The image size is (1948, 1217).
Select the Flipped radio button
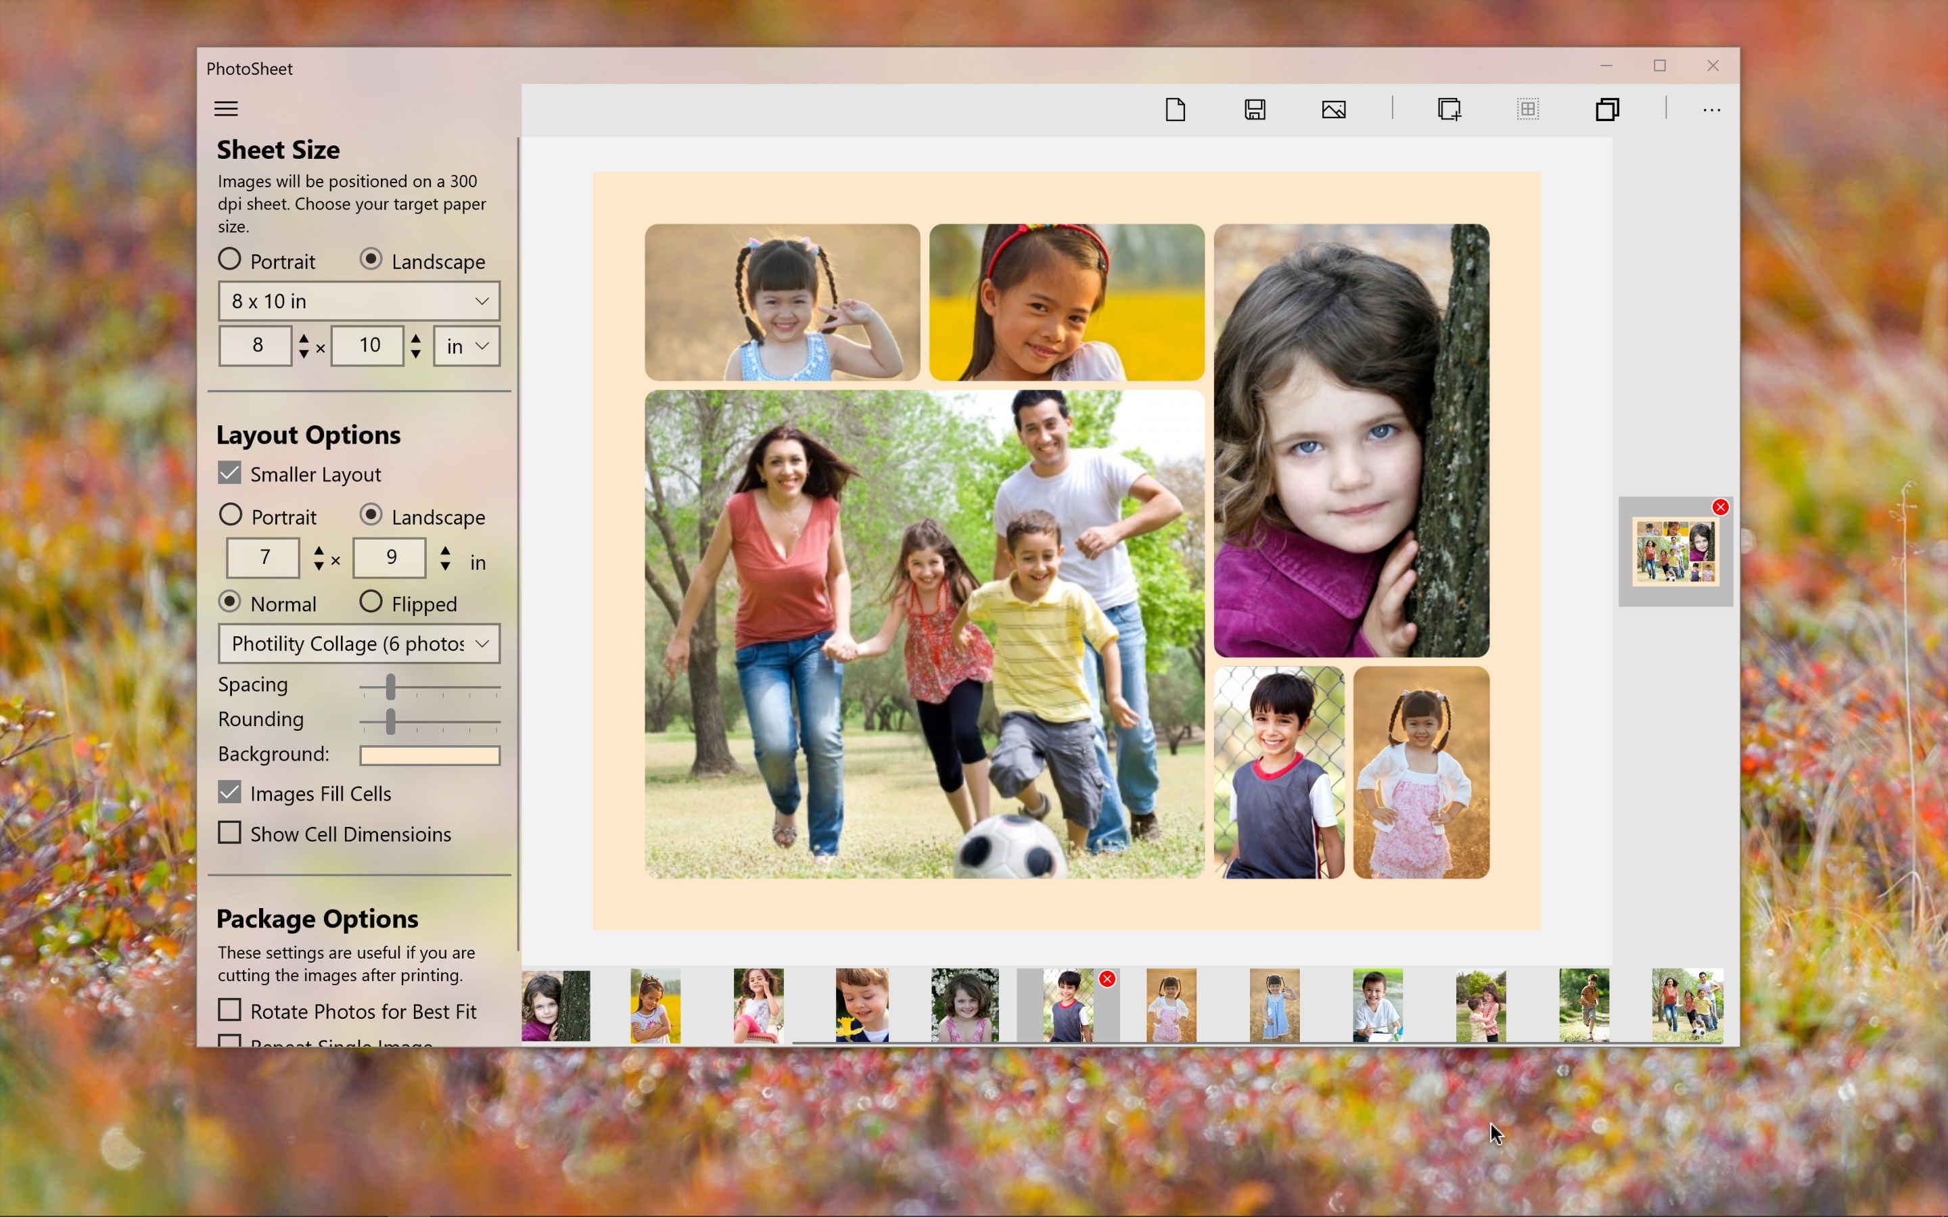click(x=370, y=602)
